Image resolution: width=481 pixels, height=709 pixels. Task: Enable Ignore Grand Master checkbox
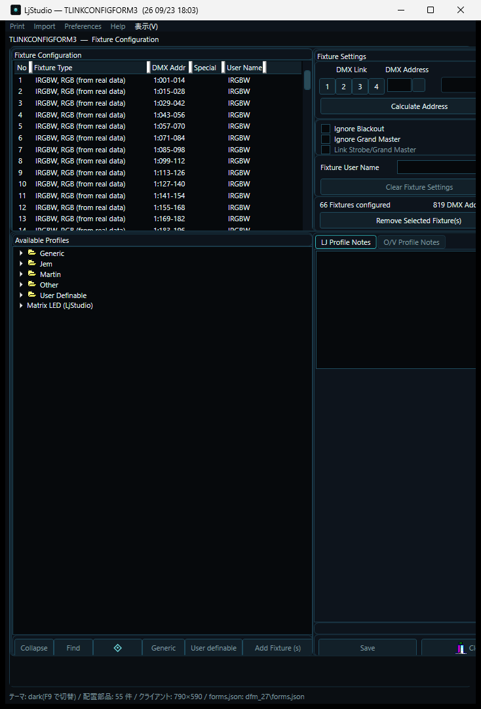(325, 139)
